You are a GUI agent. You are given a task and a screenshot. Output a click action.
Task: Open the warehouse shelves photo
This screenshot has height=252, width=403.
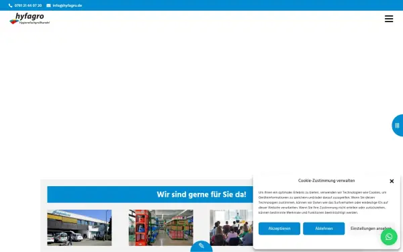(161, 228)
